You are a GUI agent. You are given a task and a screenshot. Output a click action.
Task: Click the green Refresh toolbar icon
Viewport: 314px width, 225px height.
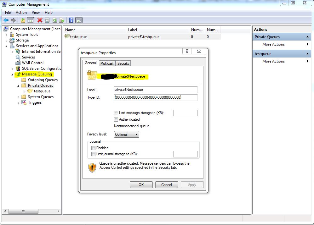(x=54, y=20)
